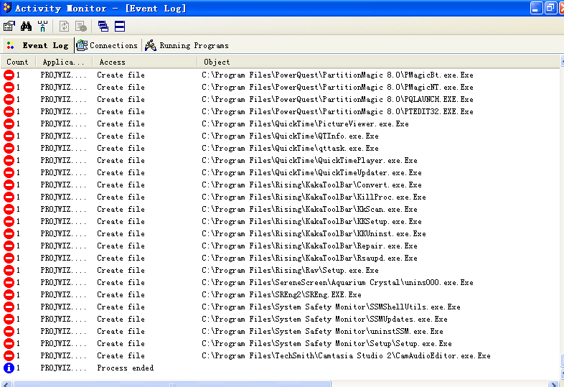Sort by the Count column header
564x387 pixels.
(x=18, y=62)
